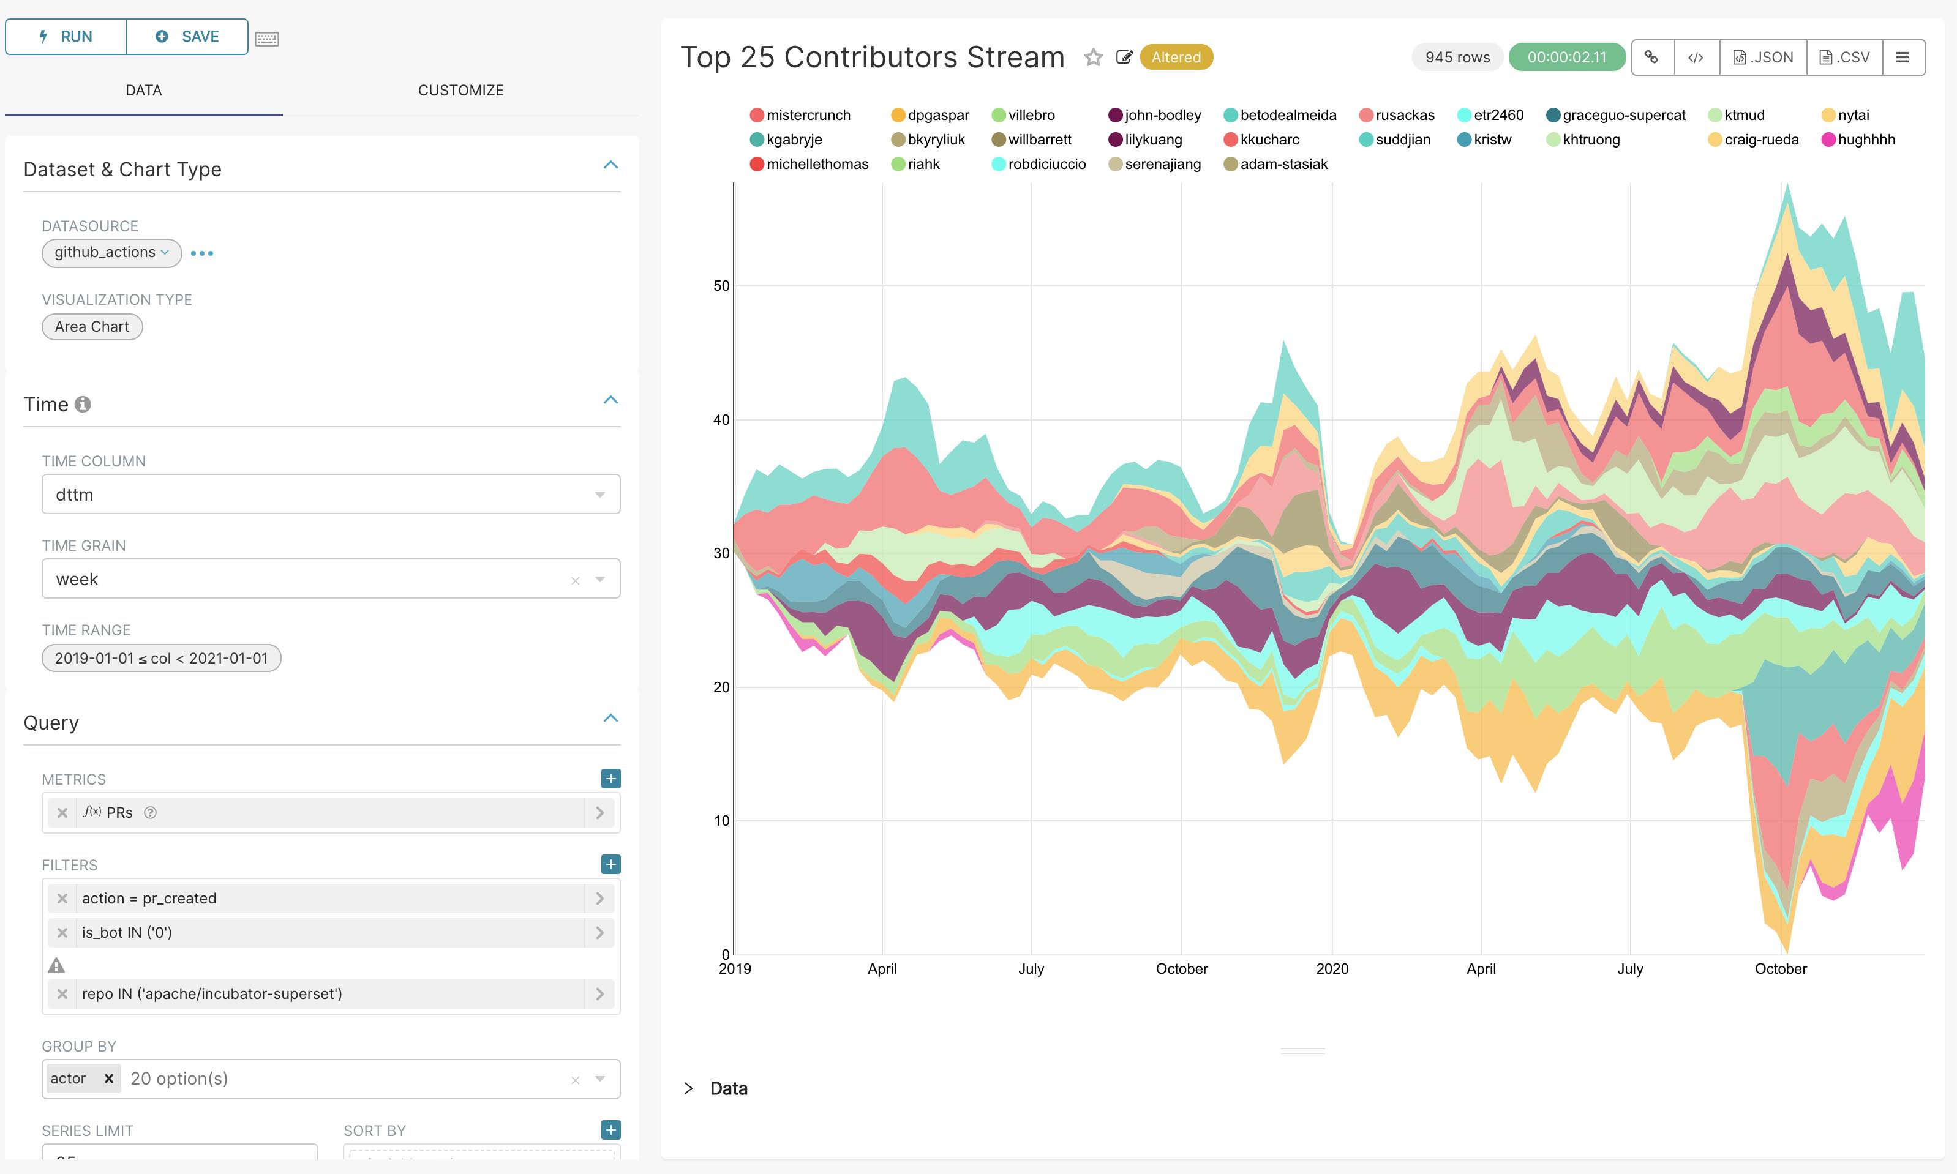Remove the PRs metric with its x icon

(x=62, y=812)
